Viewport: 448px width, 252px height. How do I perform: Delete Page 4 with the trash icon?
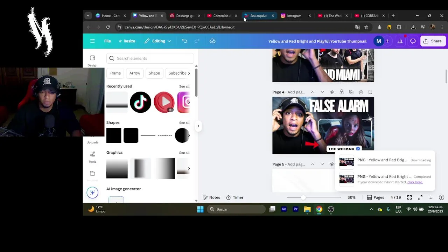(361, 92)
